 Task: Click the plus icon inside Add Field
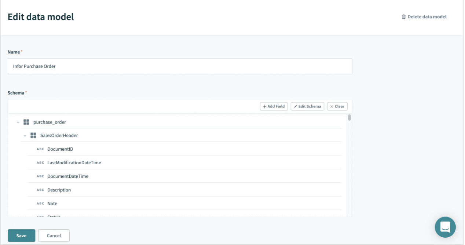click(265, 106)
